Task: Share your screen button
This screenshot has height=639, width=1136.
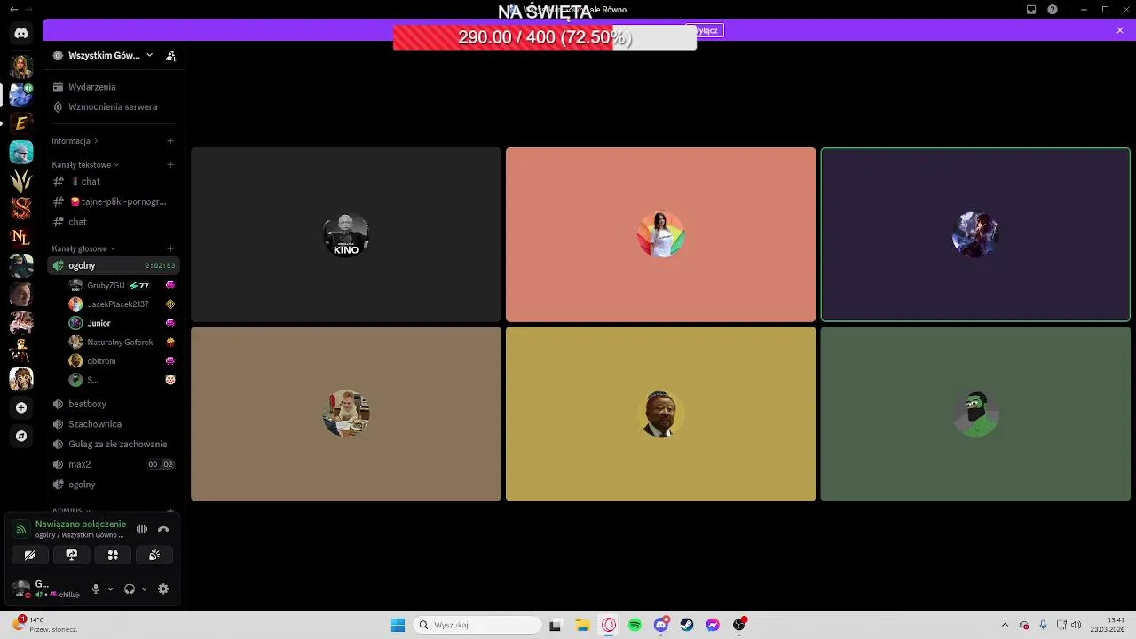Action: [x=72, y=555]
